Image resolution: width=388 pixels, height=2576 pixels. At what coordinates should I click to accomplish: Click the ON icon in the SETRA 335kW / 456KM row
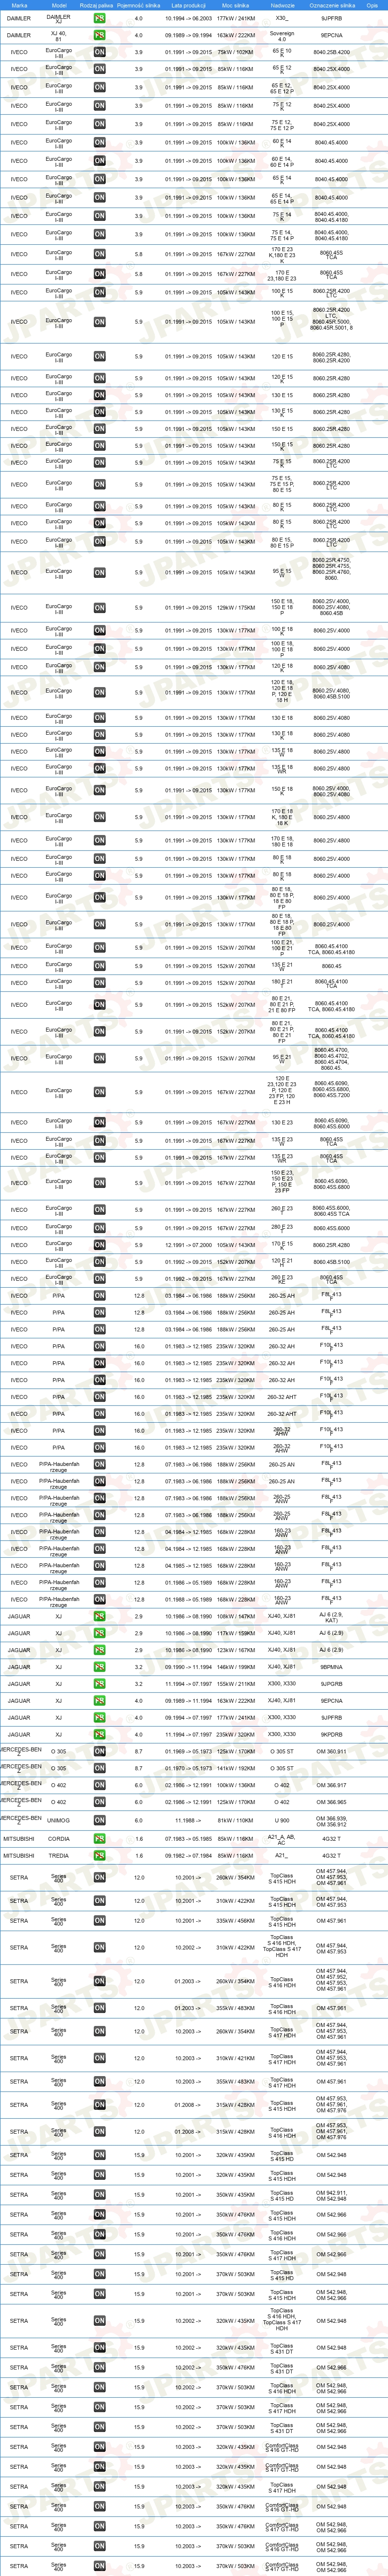coord(99,1920)
